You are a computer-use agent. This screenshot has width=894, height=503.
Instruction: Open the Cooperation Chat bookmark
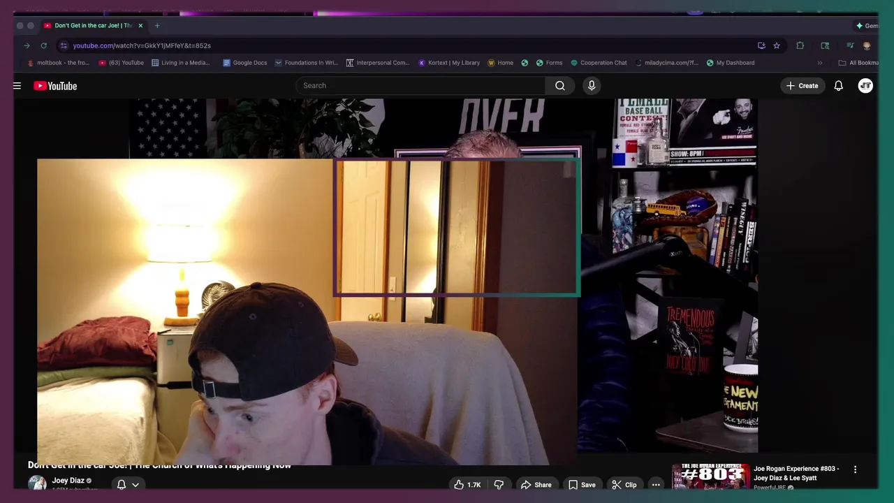599,63
